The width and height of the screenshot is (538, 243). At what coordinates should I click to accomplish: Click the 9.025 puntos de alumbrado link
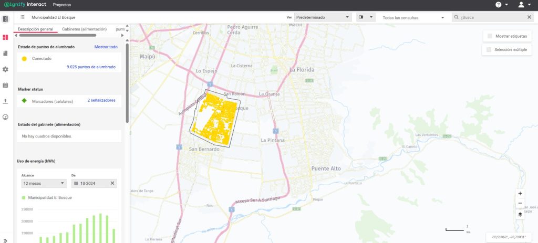(91, 67)
